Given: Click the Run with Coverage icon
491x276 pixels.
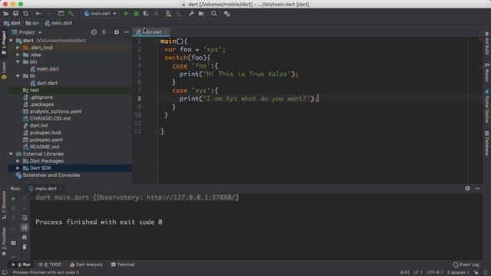Looking at the screenshot, I should 146,14.
